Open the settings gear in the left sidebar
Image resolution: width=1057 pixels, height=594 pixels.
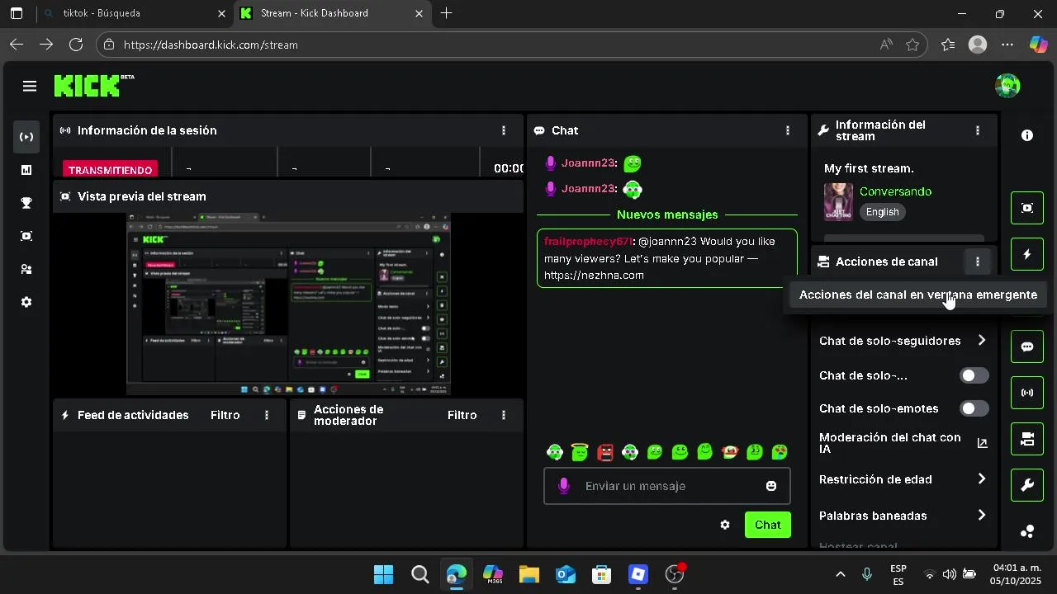[26, 302]
